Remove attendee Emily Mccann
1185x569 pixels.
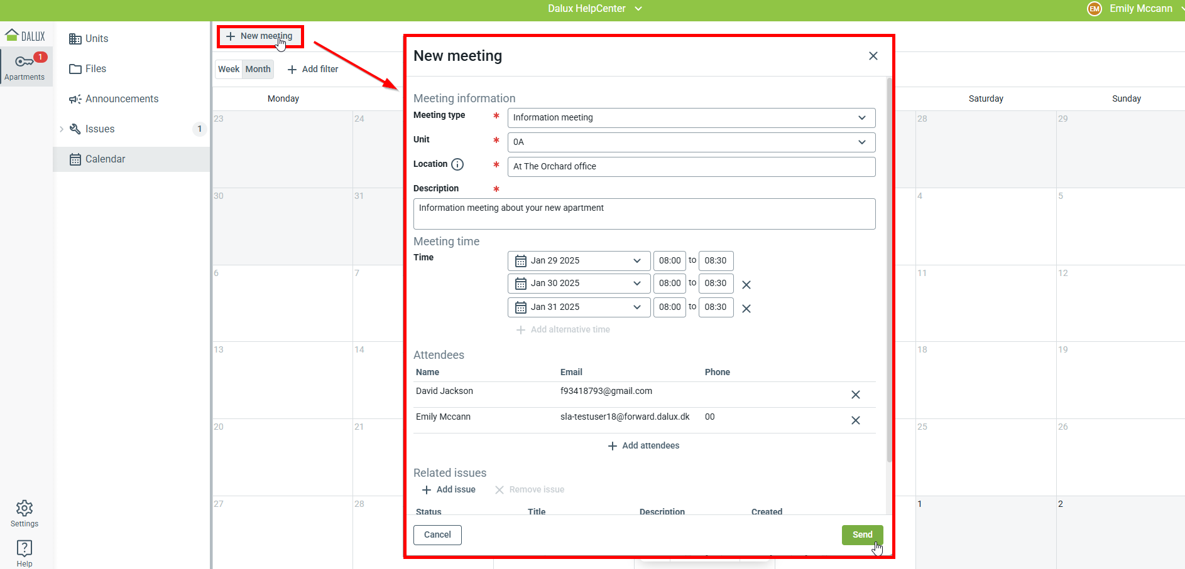point(855,420)
